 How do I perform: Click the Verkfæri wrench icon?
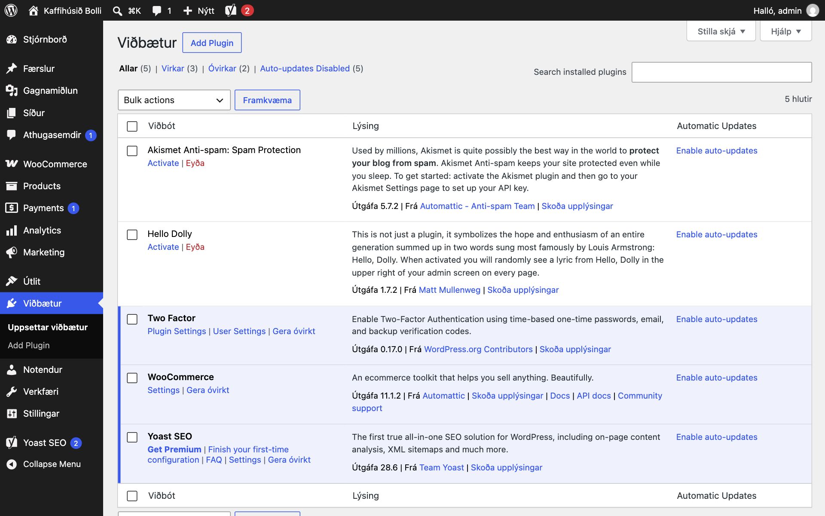[12, 391]
